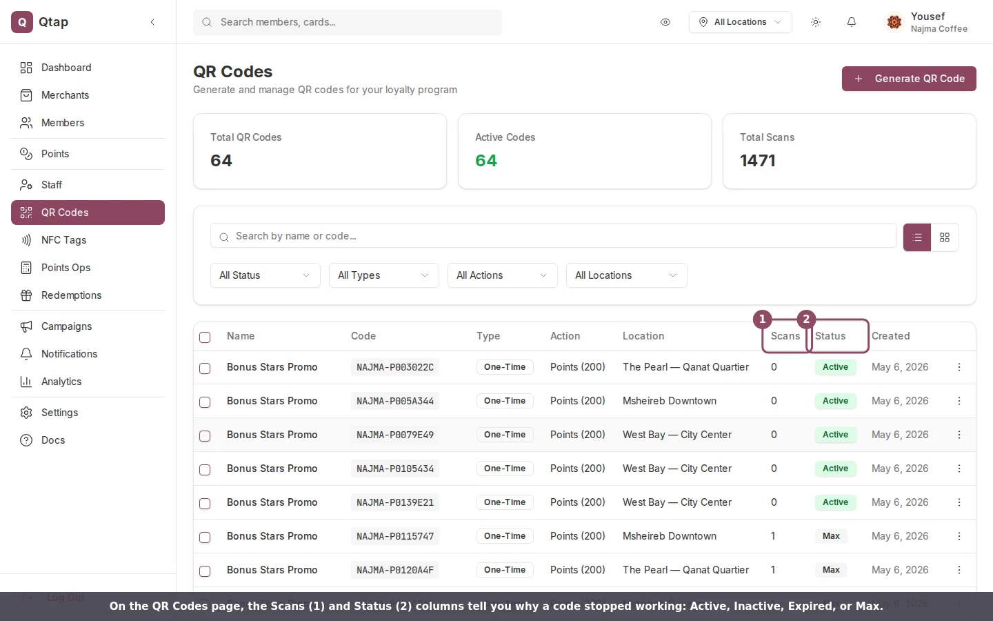Click the Total Scans 1471 card
The width and height of the screenshot is (993, 621).
point(849,151)
